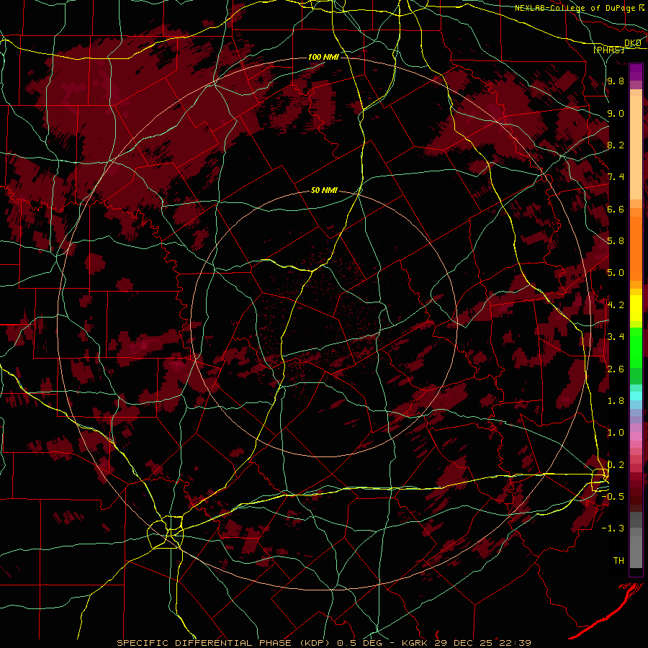Click the "50 NMI" range ring label
Image resolution: width=648 pixels, height=648 pixels.
click(x=324, y=191)
